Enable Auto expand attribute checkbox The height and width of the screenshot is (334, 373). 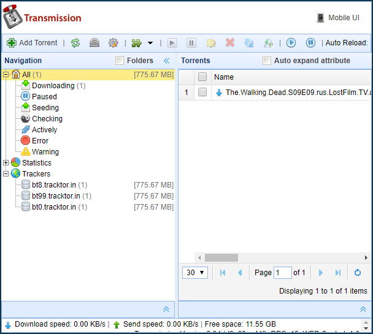point(267,61)
